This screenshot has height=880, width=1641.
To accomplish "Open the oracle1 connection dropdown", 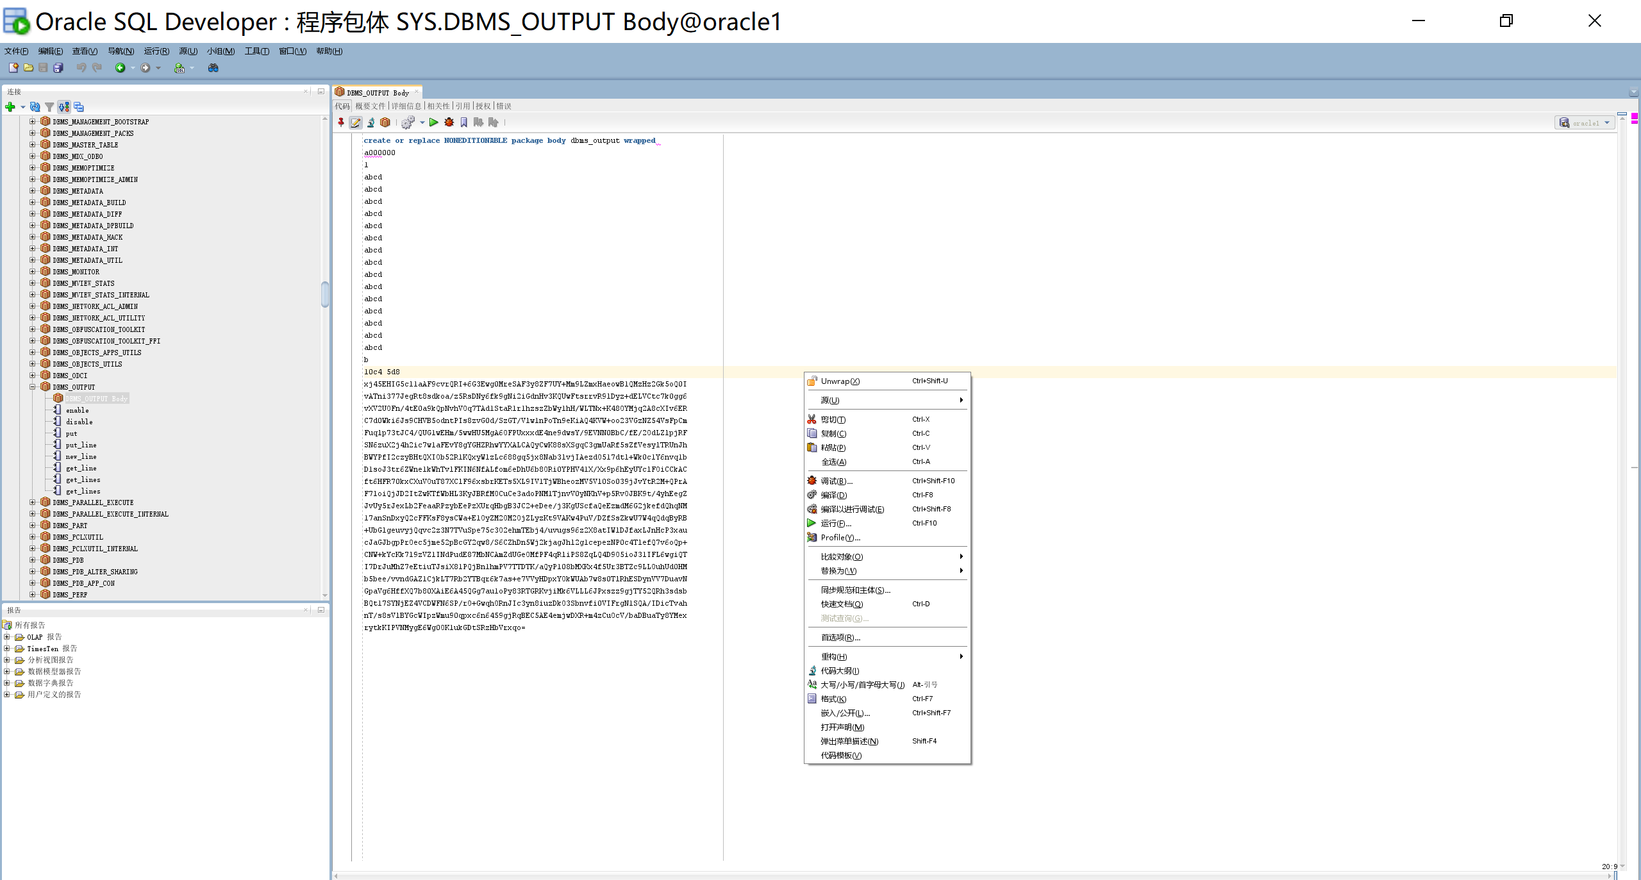I will tap(1585, 122).
